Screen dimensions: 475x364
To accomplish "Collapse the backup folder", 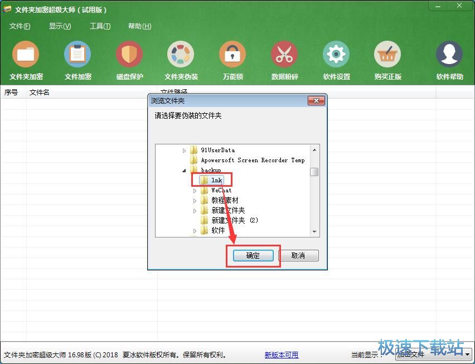I will tap(184, 171).
